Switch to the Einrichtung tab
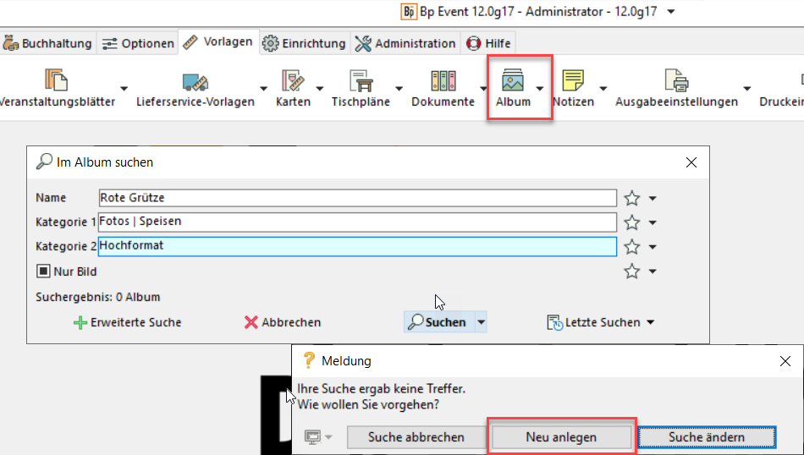The height and width of the screenshot is (455, 804). coord(304,43)
